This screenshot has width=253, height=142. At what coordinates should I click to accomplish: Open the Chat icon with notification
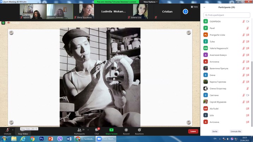pos(96,130)
